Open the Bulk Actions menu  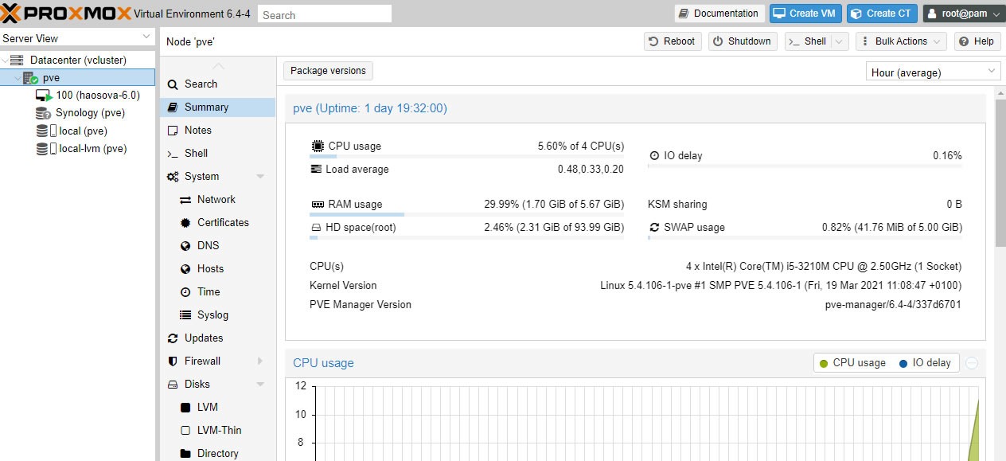901,41
